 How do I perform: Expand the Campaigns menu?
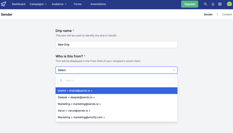tap(38, 4)
